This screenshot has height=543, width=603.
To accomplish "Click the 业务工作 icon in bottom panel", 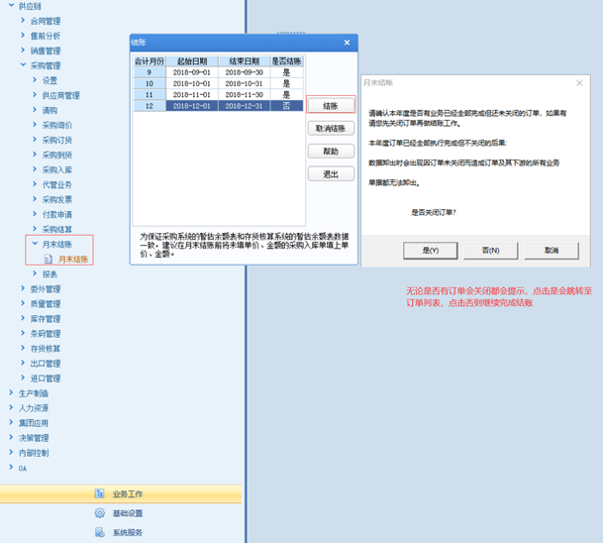I will 100,493.
